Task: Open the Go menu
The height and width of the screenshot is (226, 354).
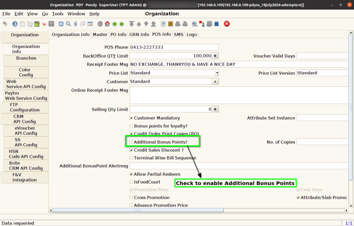Action: (x=45, y=14)
